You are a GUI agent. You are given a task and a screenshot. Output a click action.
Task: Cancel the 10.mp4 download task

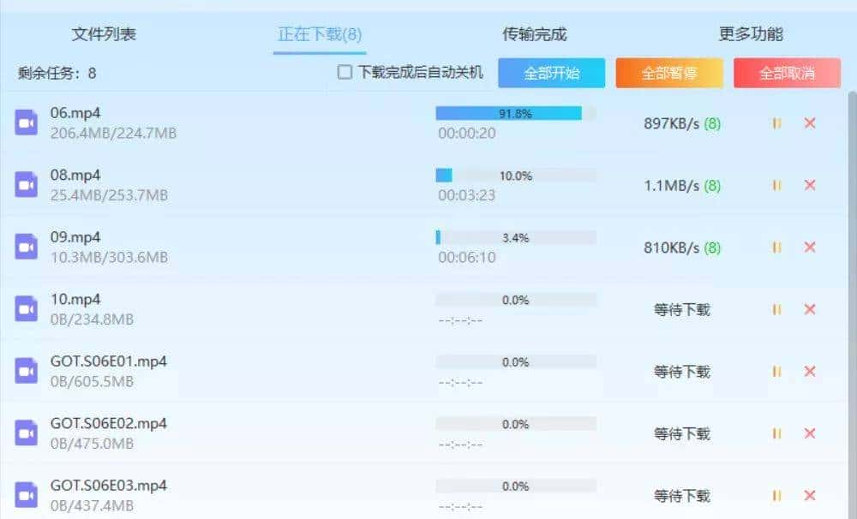810,309
